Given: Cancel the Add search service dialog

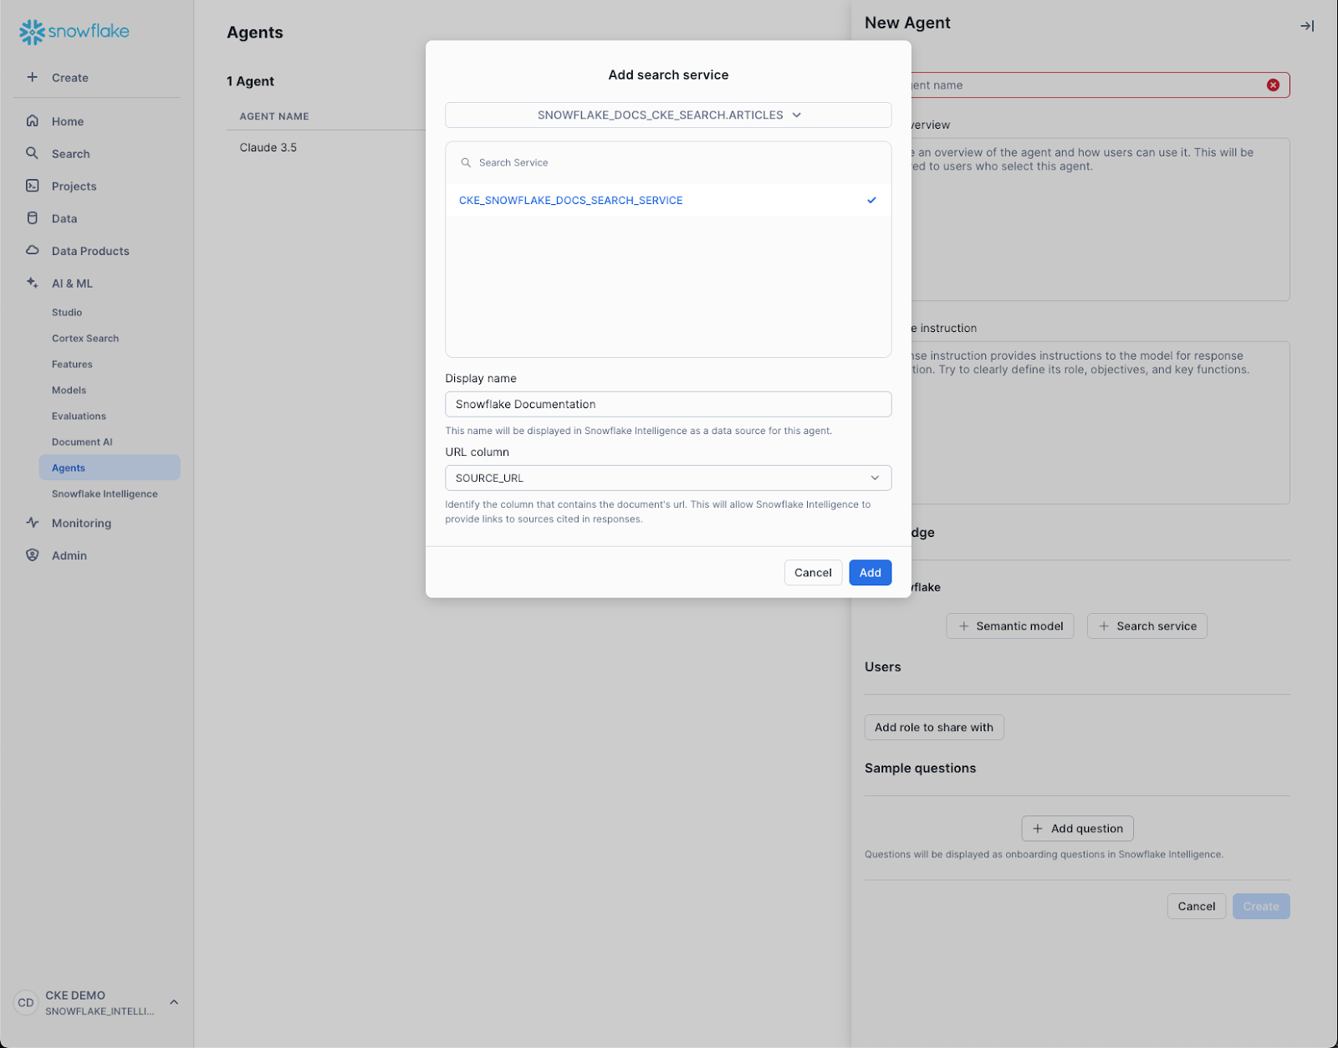Looking at the screenshot, I should (813, 573).
